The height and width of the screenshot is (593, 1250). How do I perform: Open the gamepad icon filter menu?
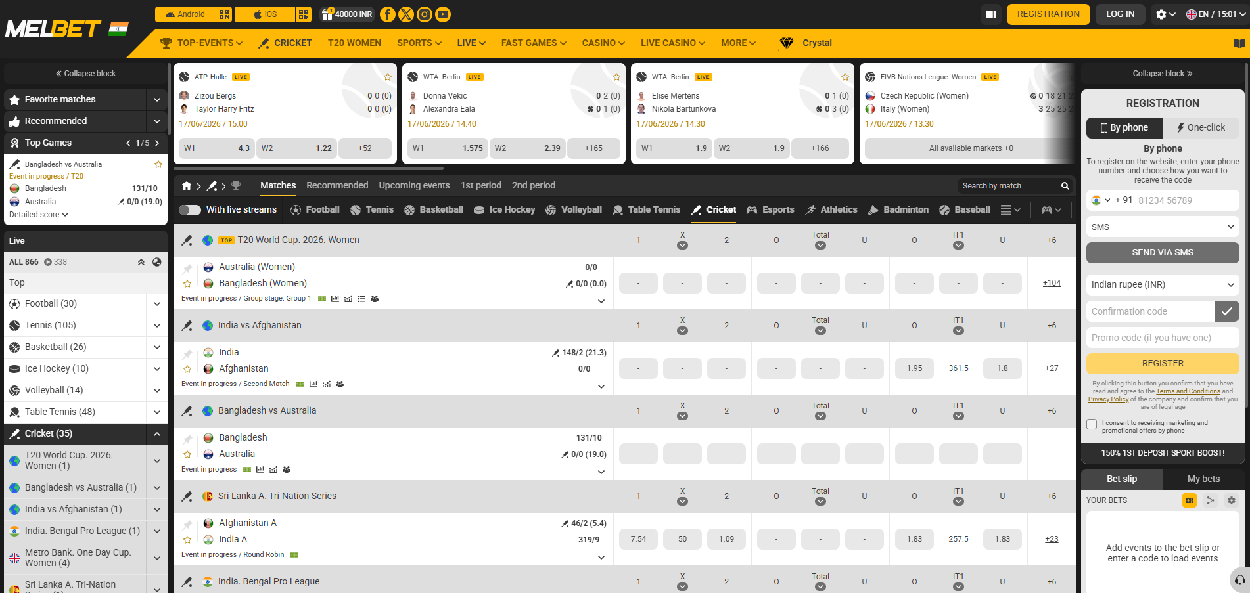(x=1052, y=210)
